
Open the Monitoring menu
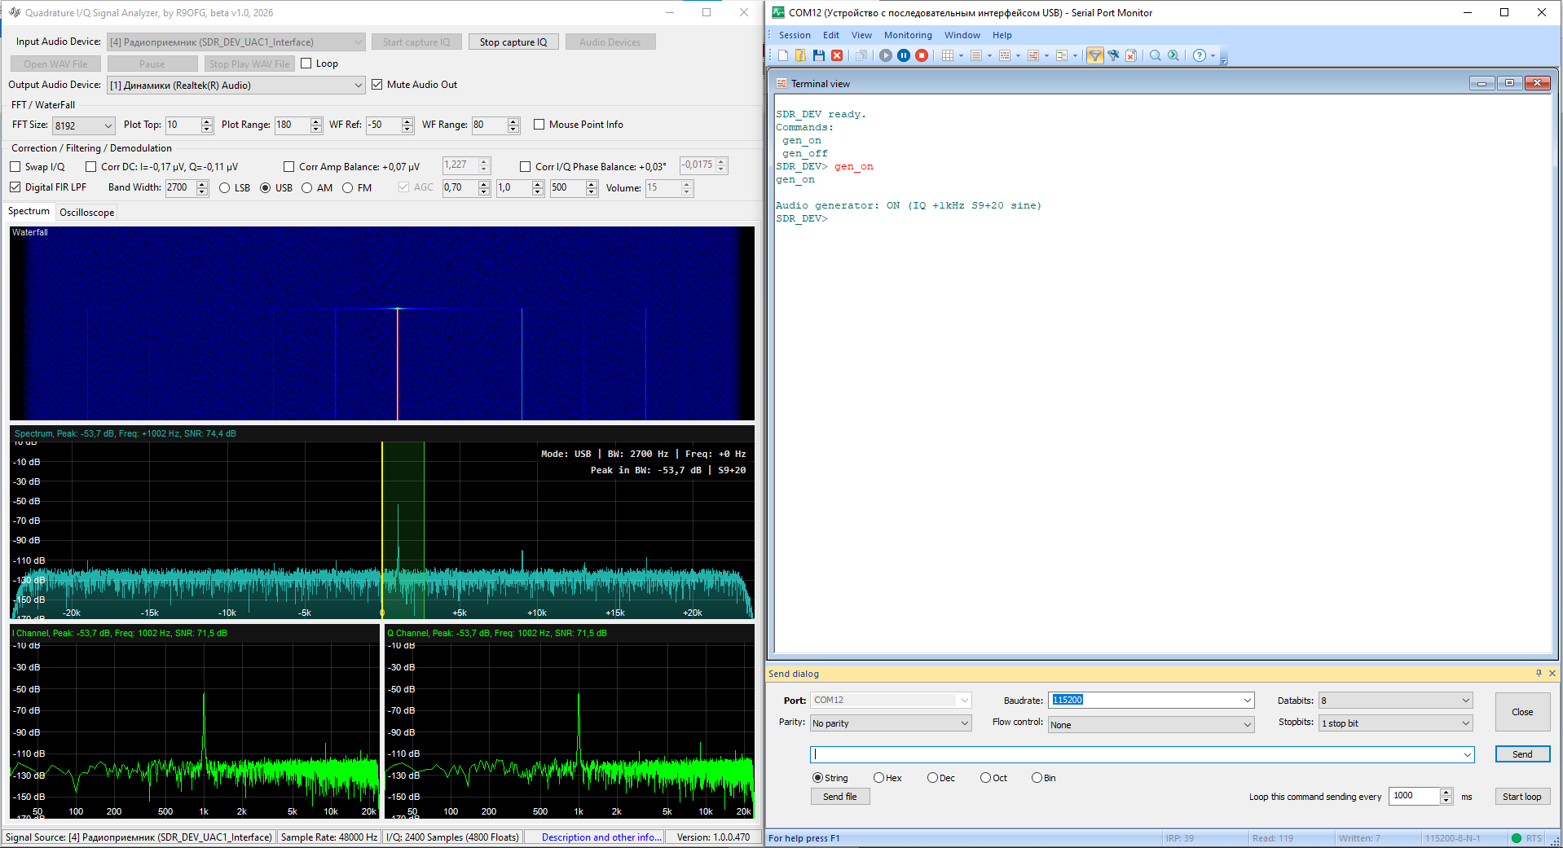[907, 35]
